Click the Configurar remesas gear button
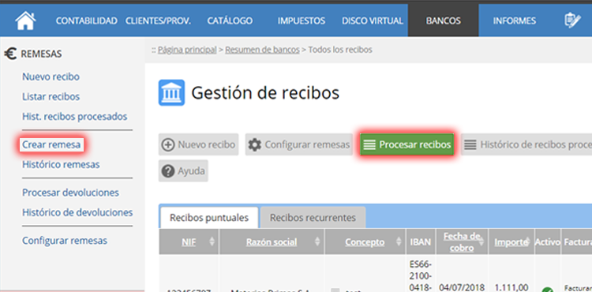Screen dimensions: 592x292 [x=299, y=144]
